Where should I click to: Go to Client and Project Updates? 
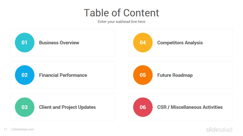[67, 107]
